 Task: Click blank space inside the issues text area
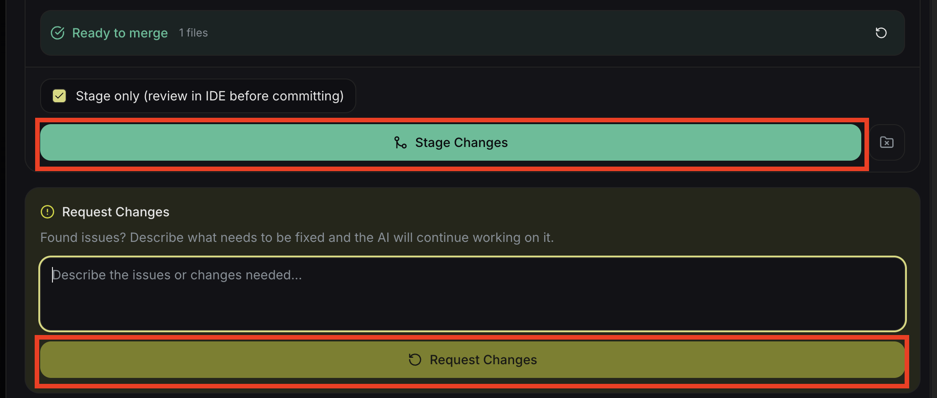click(472, 306)
